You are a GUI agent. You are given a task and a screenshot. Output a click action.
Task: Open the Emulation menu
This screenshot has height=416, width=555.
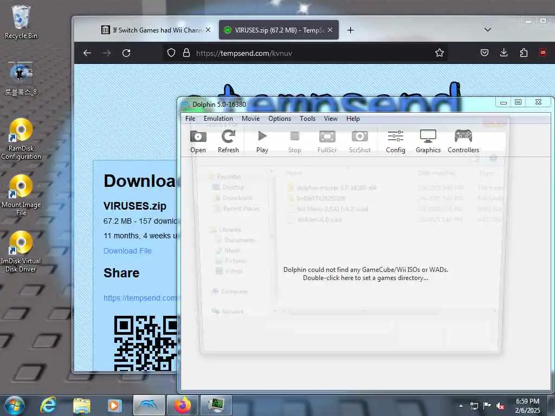(218, 119)
